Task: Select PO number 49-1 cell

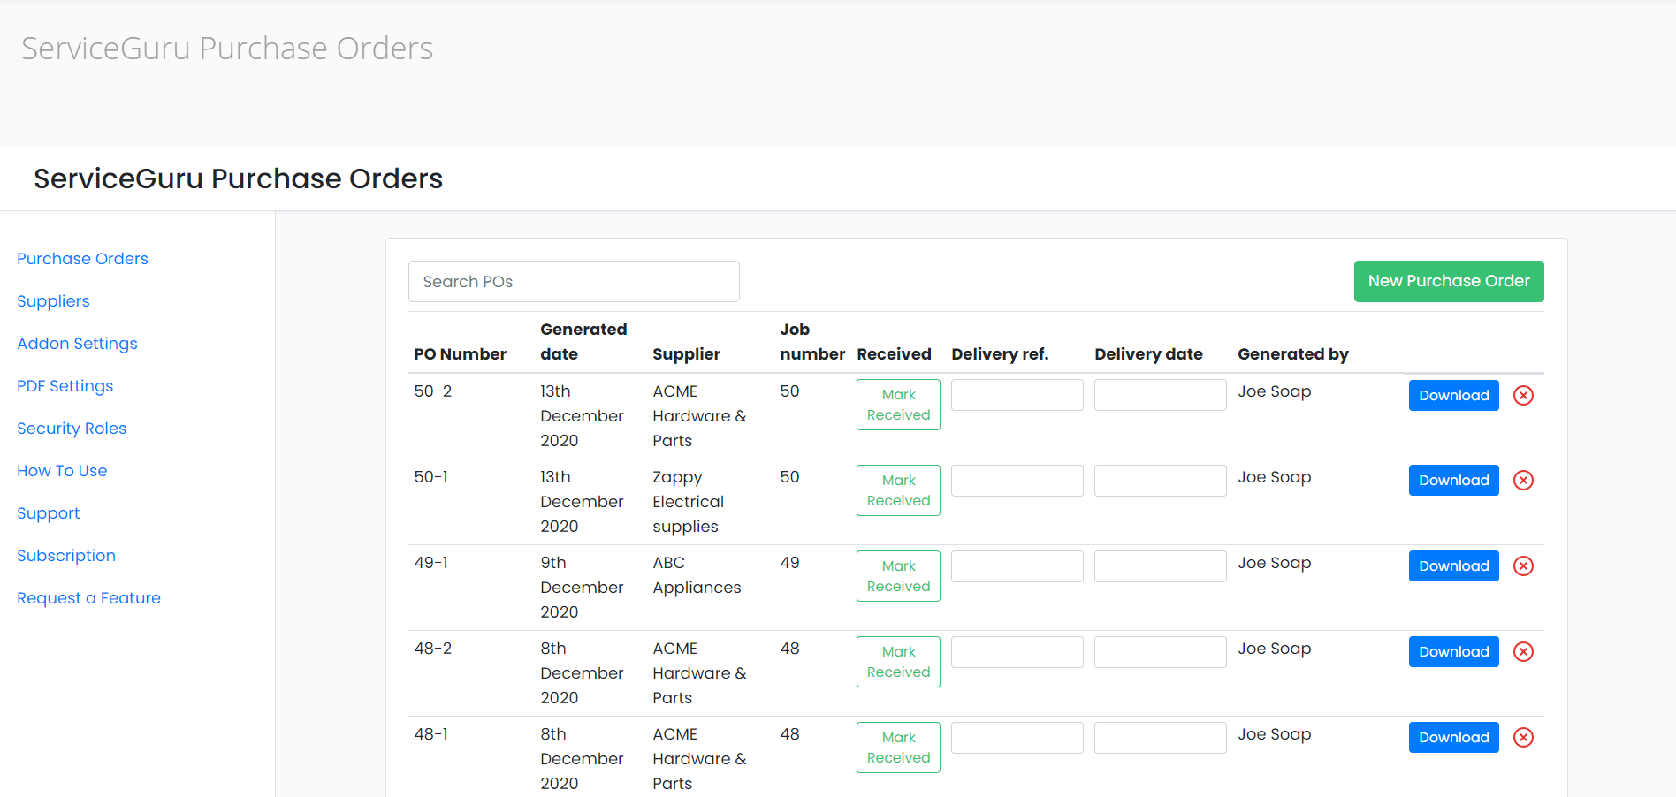Action: [x=430, y=563]
